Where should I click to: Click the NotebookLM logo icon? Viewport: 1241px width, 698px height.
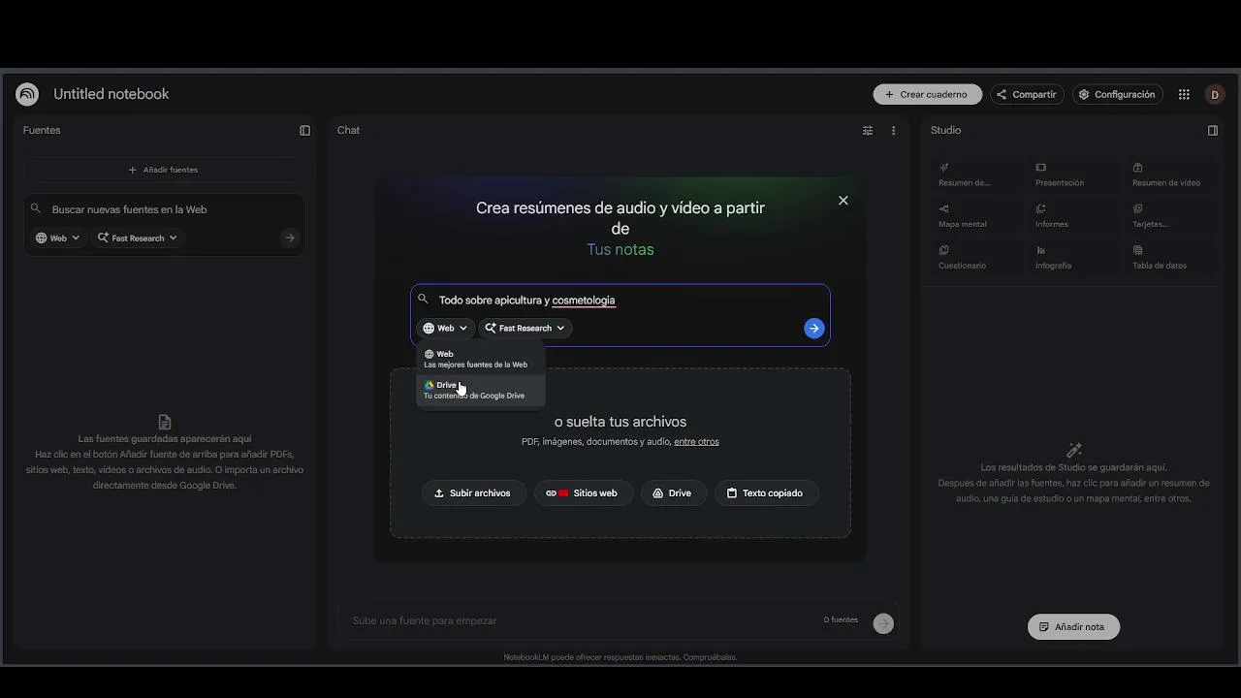point(27,94)
